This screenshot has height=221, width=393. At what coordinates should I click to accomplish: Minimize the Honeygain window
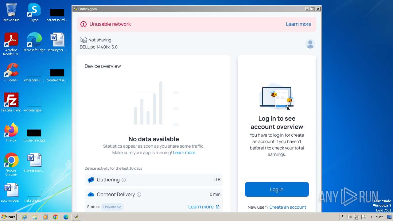coord(307,9)
